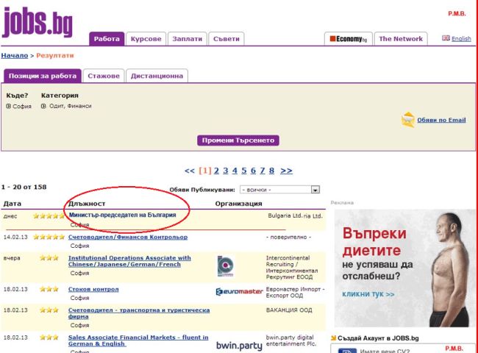Image resolution: width=478 pixels, height=353 pixels.
Task: Switch language via English link
Action: [x=461, y=39]
